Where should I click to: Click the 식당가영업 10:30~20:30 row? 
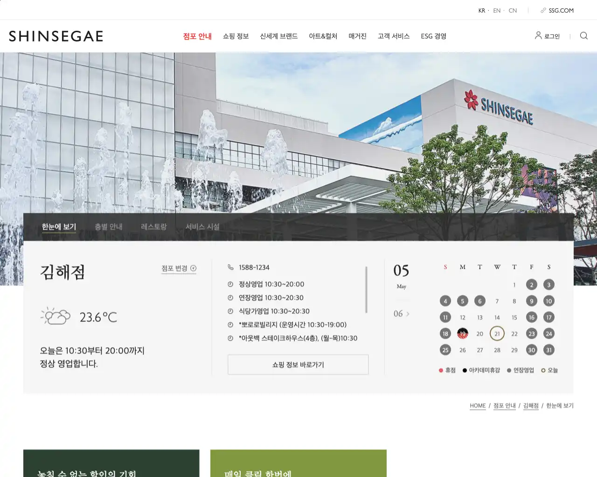pos(274,311)
